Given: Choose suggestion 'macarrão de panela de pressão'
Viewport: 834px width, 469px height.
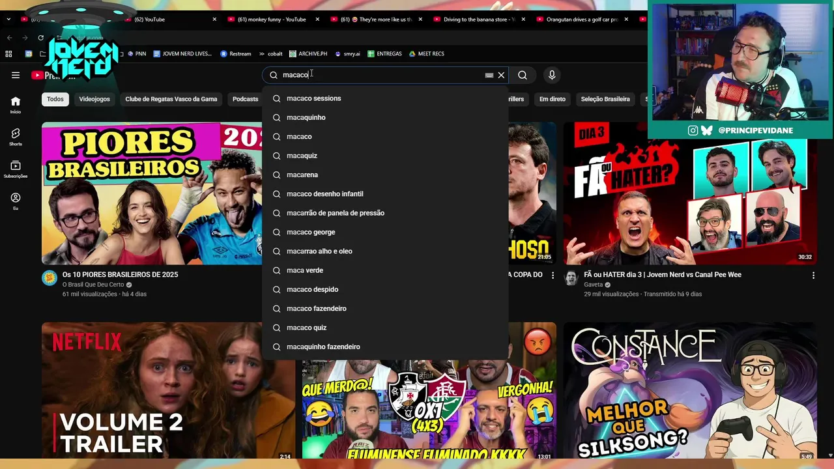Looking at the screenshot, I should click(x=385, y=213).
